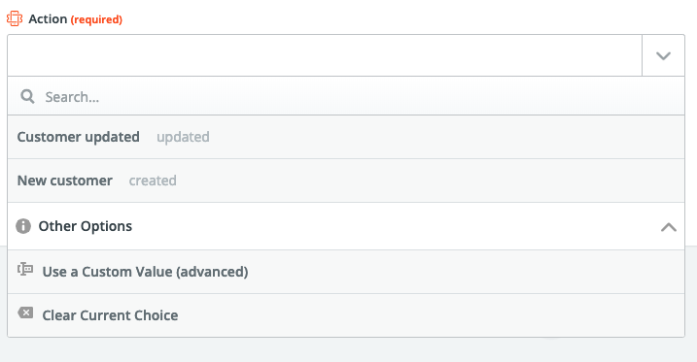697x362 pixels.
Task: Click the info icon beside Other Options
Action: click(23, 226)
